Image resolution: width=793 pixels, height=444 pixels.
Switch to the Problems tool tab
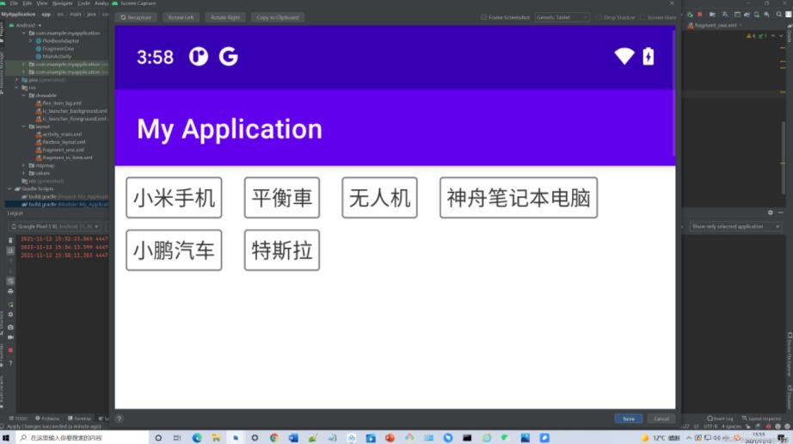(47, 419)
